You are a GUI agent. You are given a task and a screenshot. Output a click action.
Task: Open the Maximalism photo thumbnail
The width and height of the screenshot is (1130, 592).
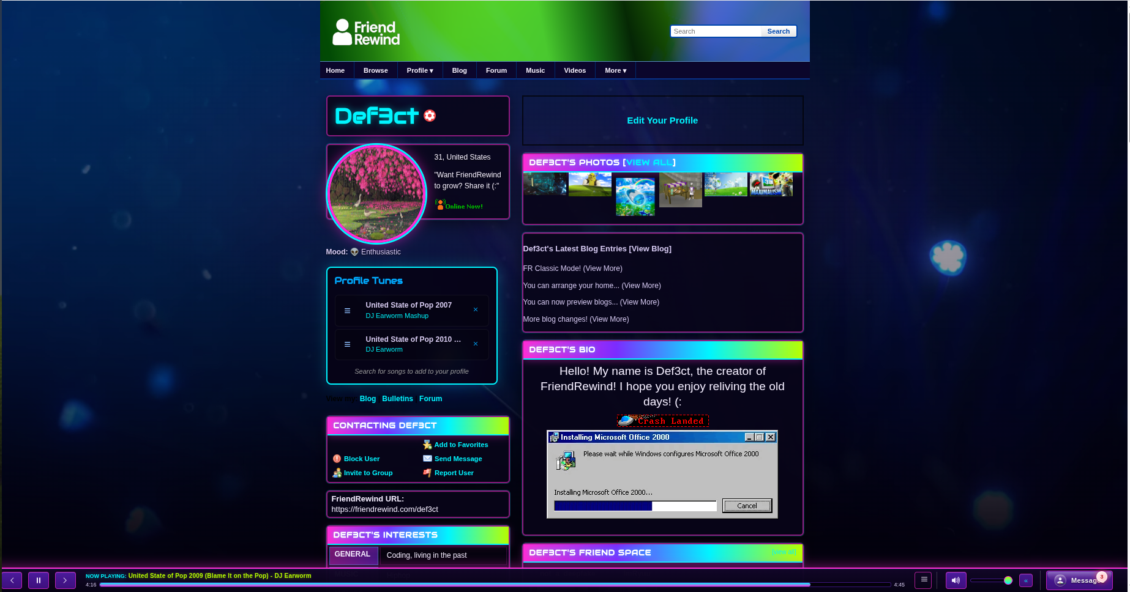pos(771,184)
